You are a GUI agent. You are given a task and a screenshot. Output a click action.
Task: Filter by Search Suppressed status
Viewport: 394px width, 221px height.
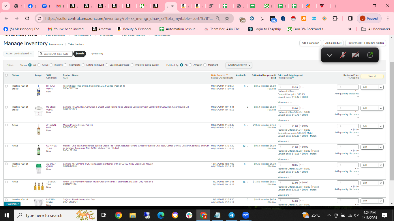tap(107, 65)
